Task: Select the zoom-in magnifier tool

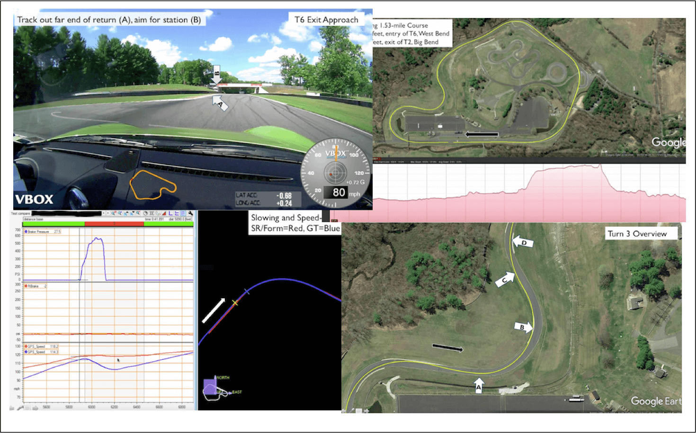Action: (113, 214)
